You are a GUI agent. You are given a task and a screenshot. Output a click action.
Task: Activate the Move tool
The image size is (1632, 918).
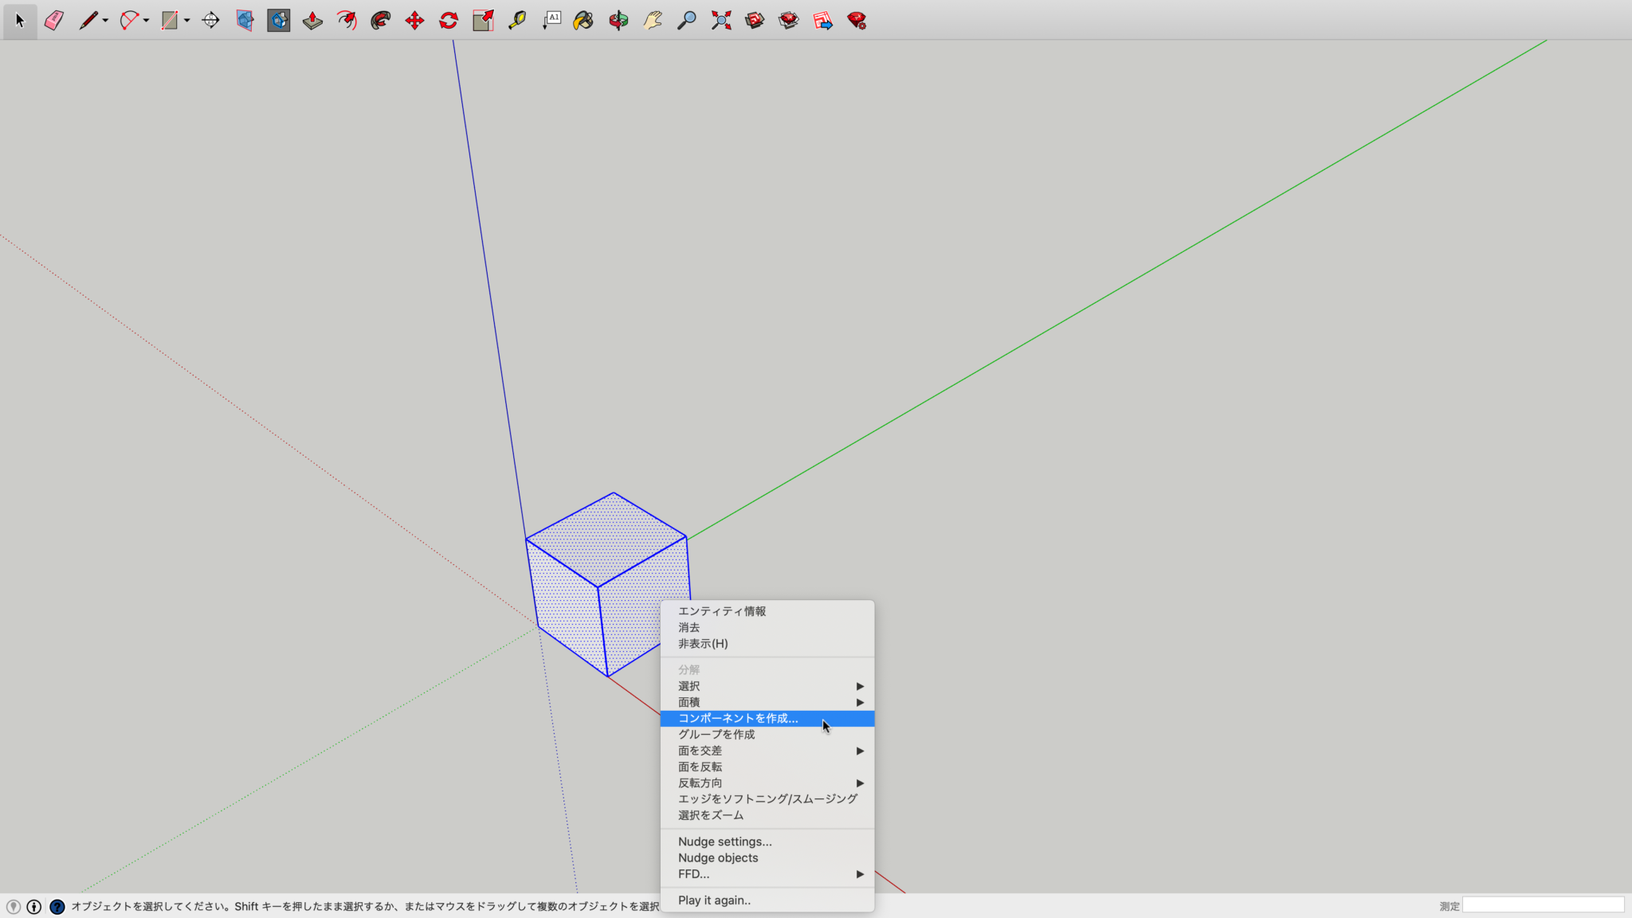coord(414,20)
